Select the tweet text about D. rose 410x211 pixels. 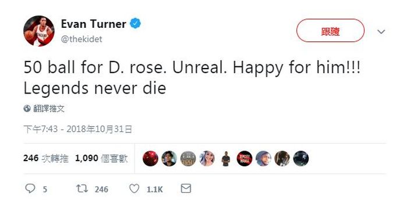(x=192, y=77)
